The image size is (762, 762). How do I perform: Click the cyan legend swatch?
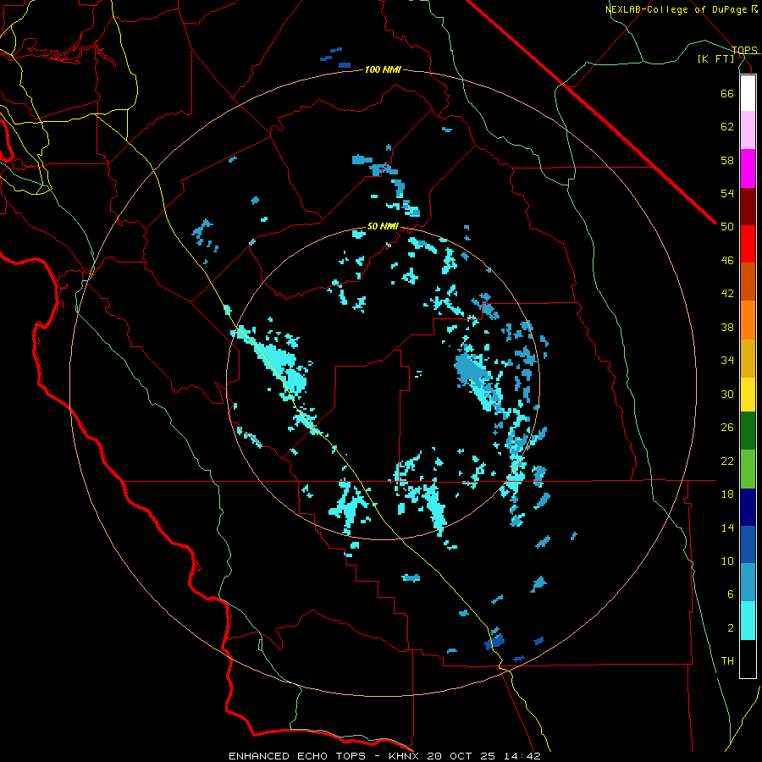[x=748, y=621]
